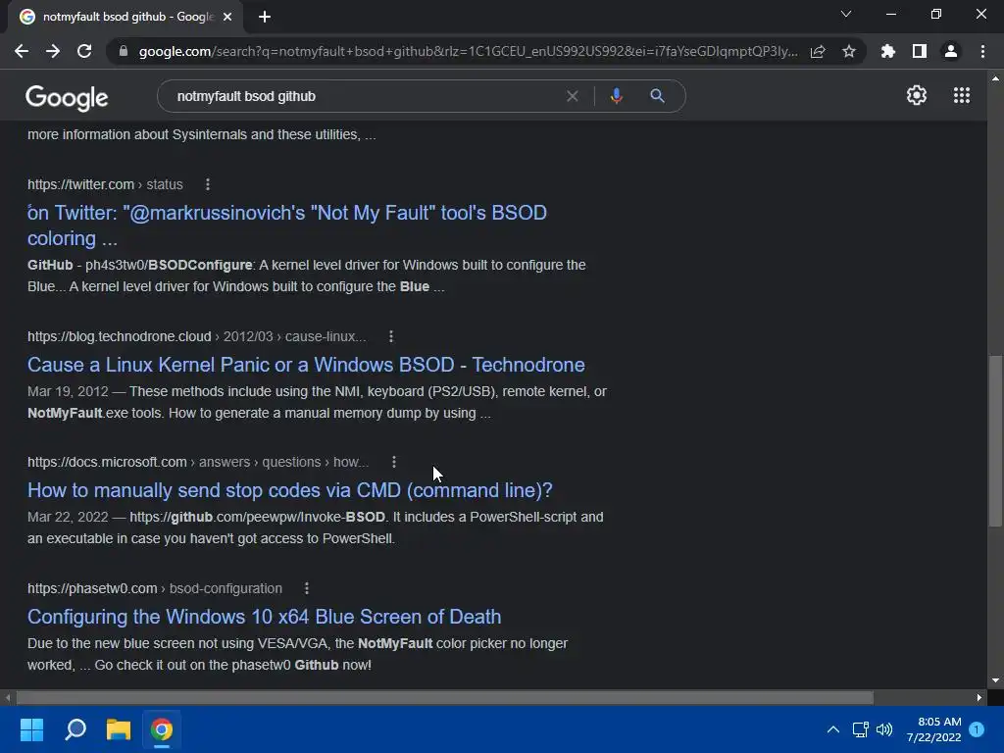1004x753 pixels.
Task: Go back with the browser back arrow
Action: (x=22, y=51)
